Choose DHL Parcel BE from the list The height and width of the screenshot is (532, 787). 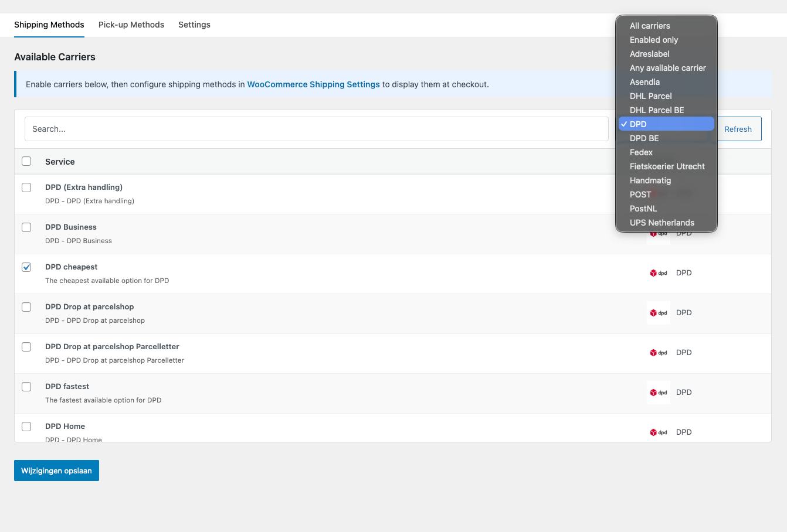tap(666, 110)
